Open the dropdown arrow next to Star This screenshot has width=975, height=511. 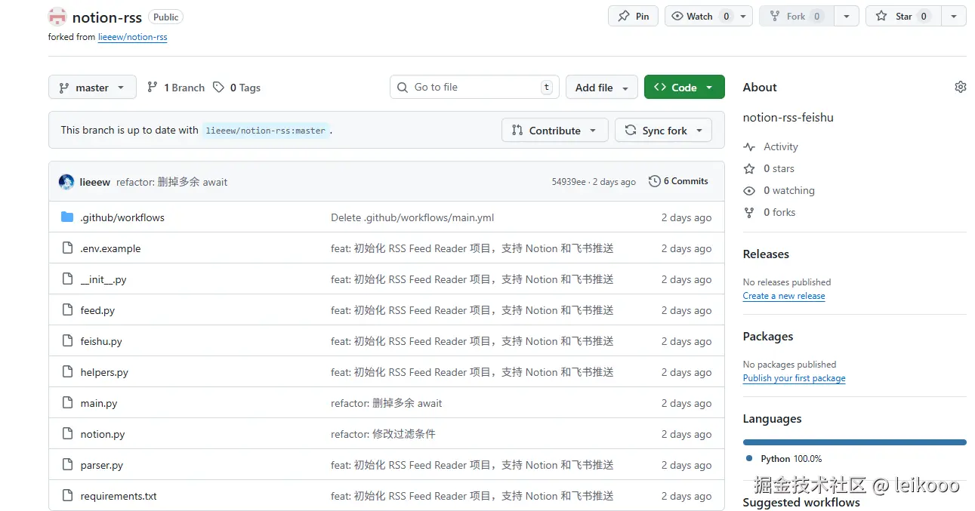click(954, 16)
